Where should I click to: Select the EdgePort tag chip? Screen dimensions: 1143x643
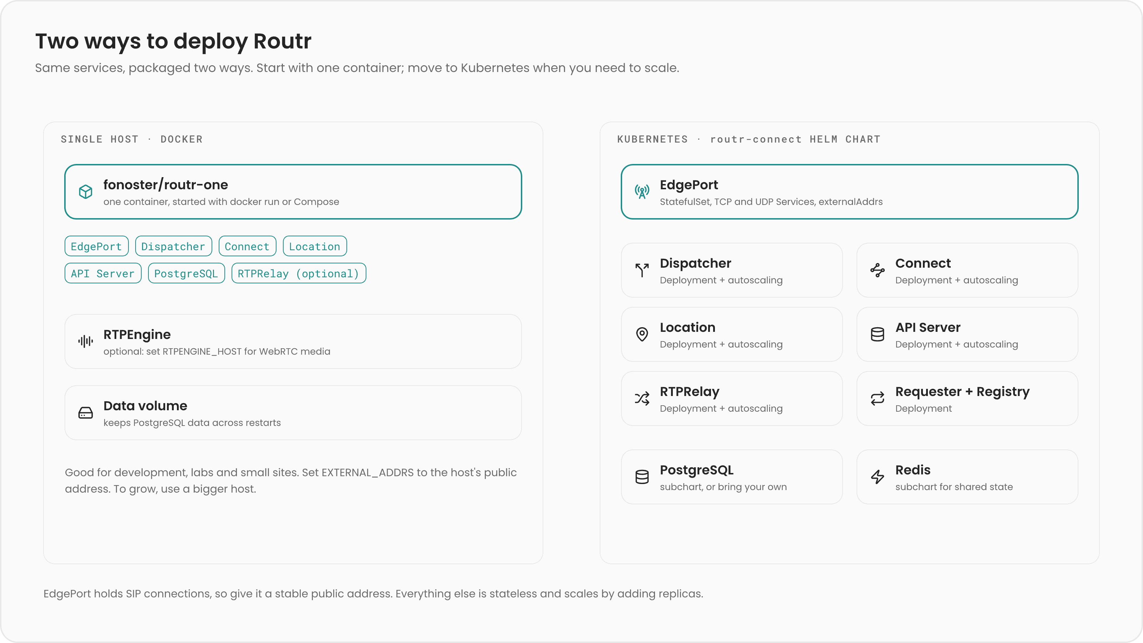click(x=96, y=246)
